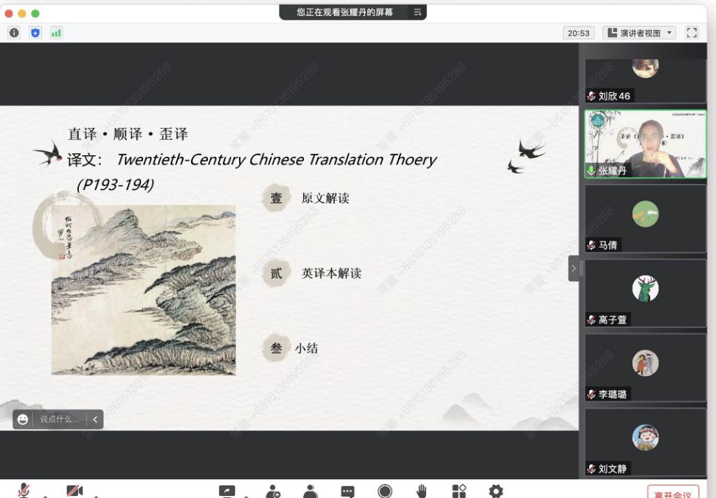716x498 pixels.
Task: Open the 演讲者视图 view dropdown
Action: click(641, 33)
